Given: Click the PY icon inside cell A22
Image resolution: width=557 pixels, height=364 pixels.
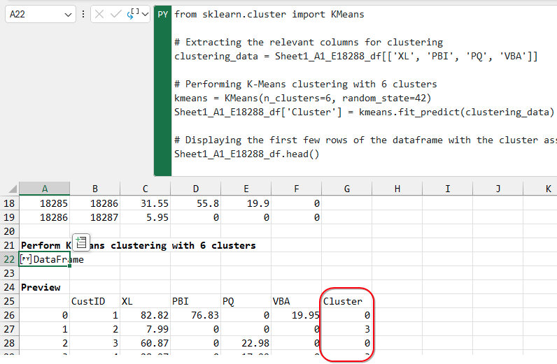Looking at the screenshot, I should (x=27, y=259).
